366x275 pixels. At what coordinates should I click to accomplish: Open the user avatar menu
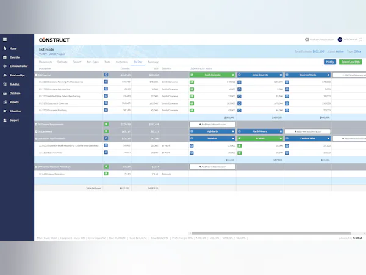[x=340, y=40]
